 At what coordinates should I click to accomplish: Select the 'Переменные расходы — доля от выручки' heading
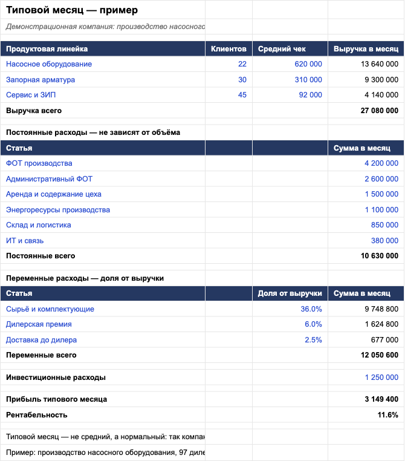point(103,278)
